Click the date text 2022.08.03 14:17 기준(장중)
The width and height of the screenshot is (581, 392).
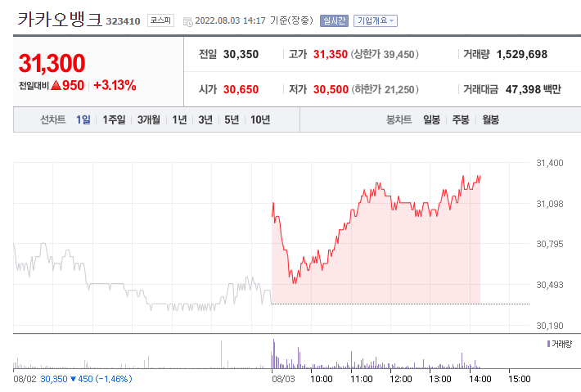[254, 20]
